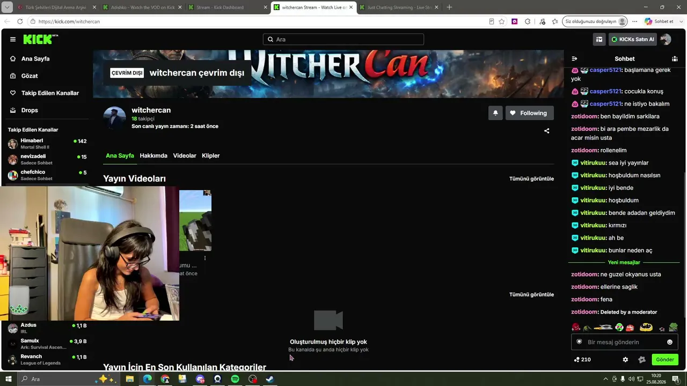Open Steam from the taskbar
687x386 pixels.
point(270,379)
